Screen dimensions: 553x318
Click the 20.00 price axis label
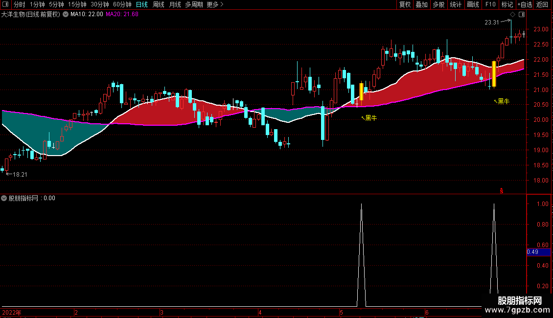tap(541, 120)
